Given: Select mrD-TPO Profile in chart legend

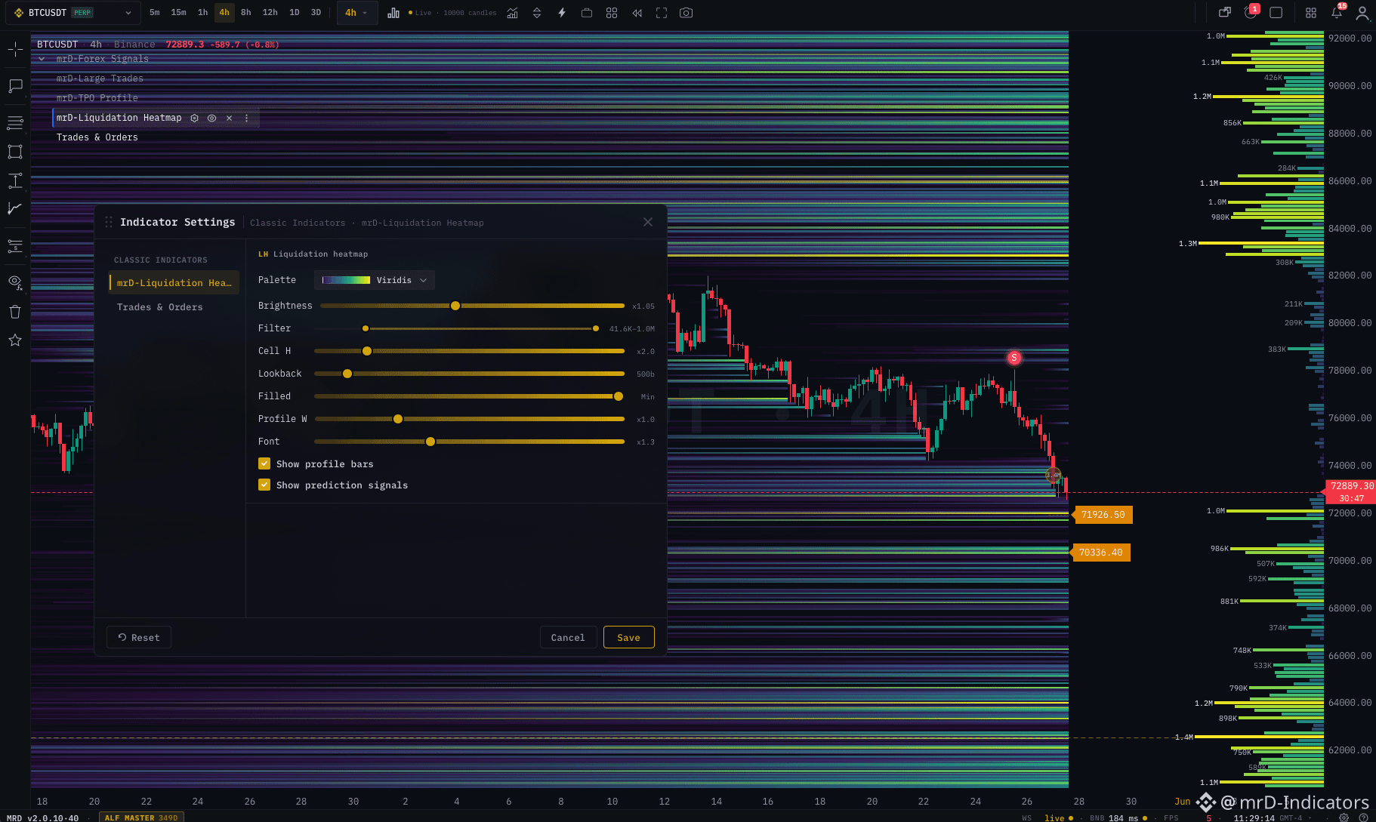Looking at the screenshot, I should pos(97,98).
